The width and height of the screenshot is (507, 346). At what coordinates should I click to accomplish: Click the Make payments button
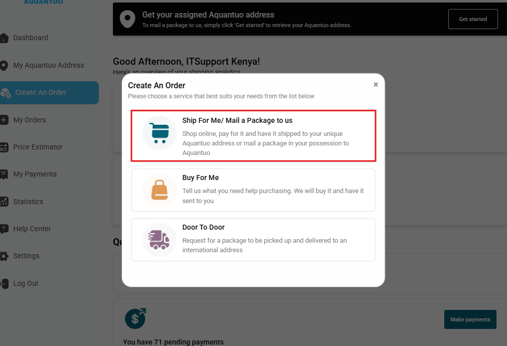(x=470, y=319)
